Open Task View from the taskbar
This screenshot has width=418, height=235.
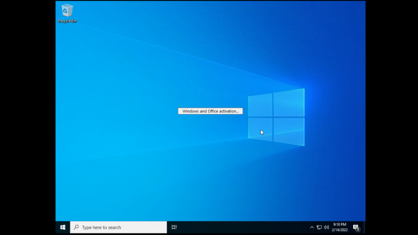(x=174, y=227)
